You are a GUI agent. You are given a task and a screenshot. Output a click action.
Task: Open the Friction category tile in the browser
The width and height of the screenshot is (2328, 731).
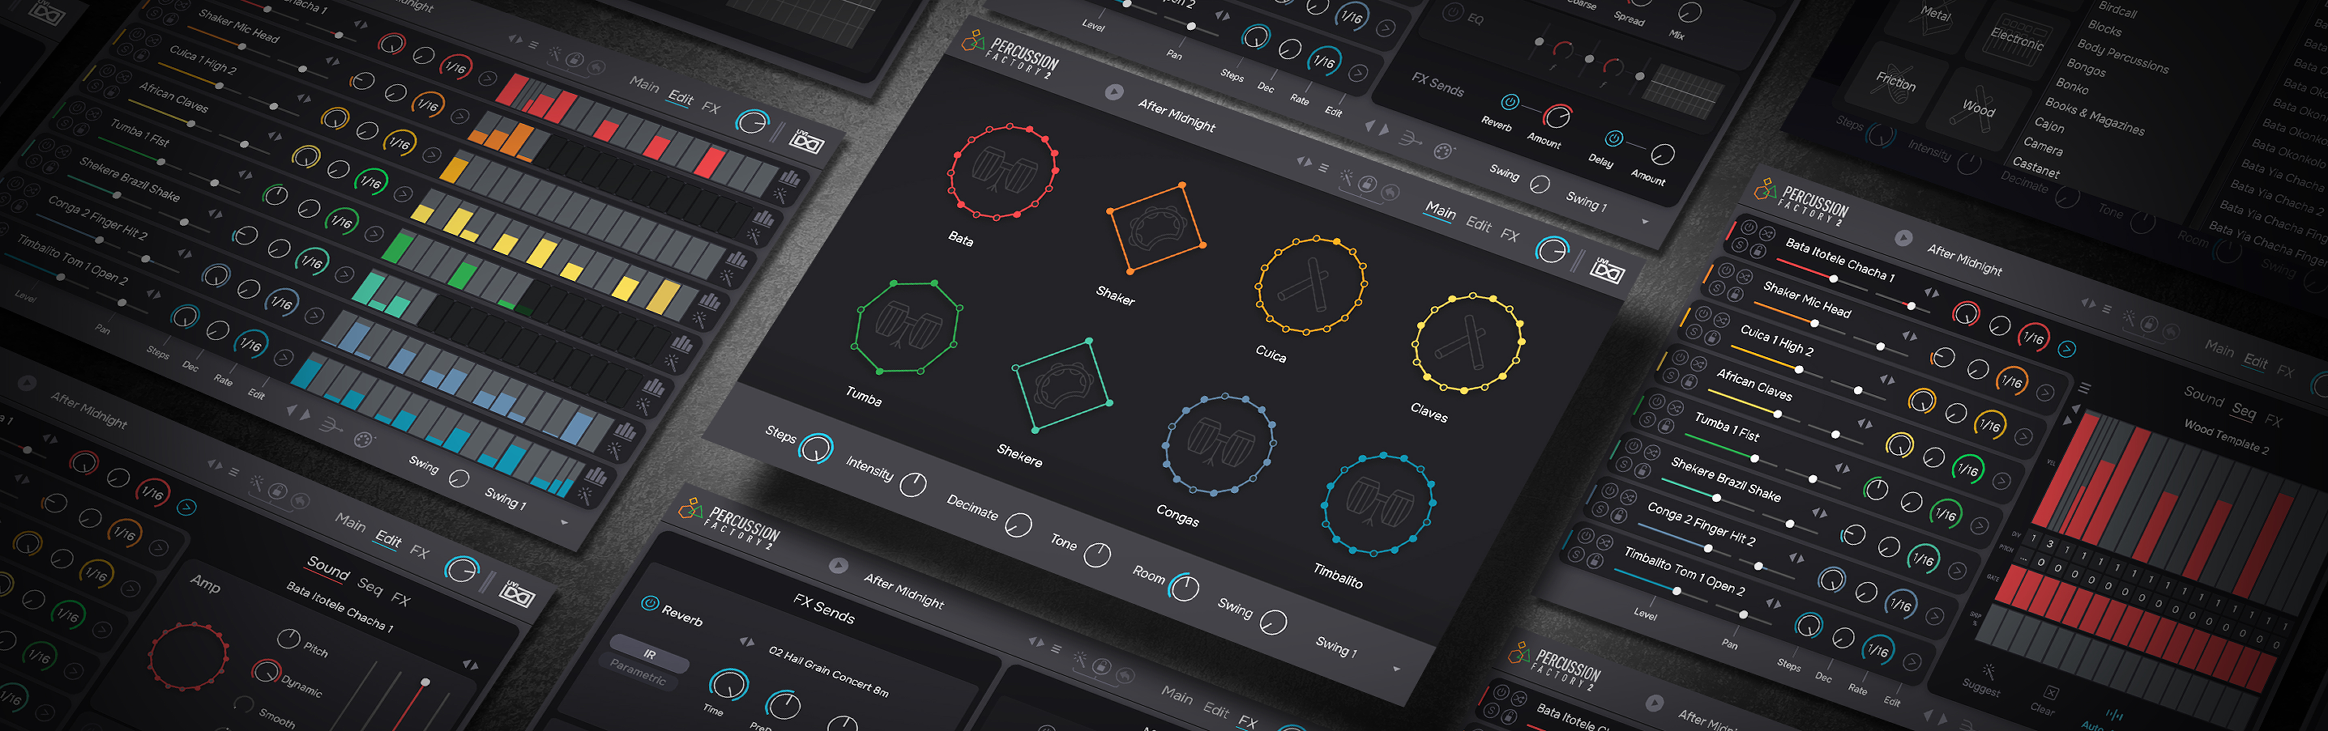1896,81
